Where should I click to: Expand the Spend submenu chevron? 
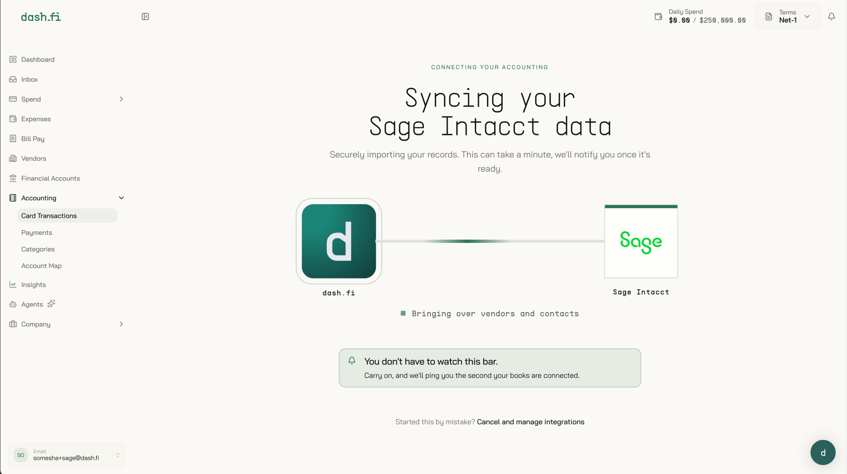coord(121,99)
